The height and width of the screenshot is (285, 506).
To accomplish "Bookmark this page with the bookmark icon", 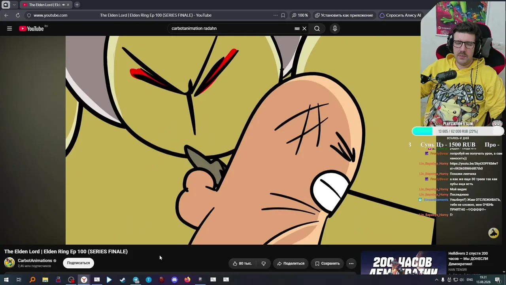I will tap(283, 15).
